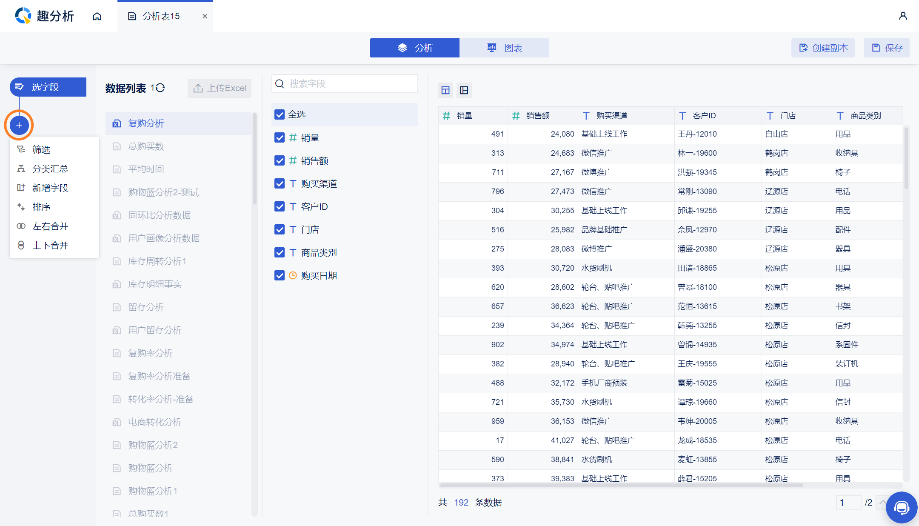
Task: Open the customer support chat bubble
Action: point(901,507)
